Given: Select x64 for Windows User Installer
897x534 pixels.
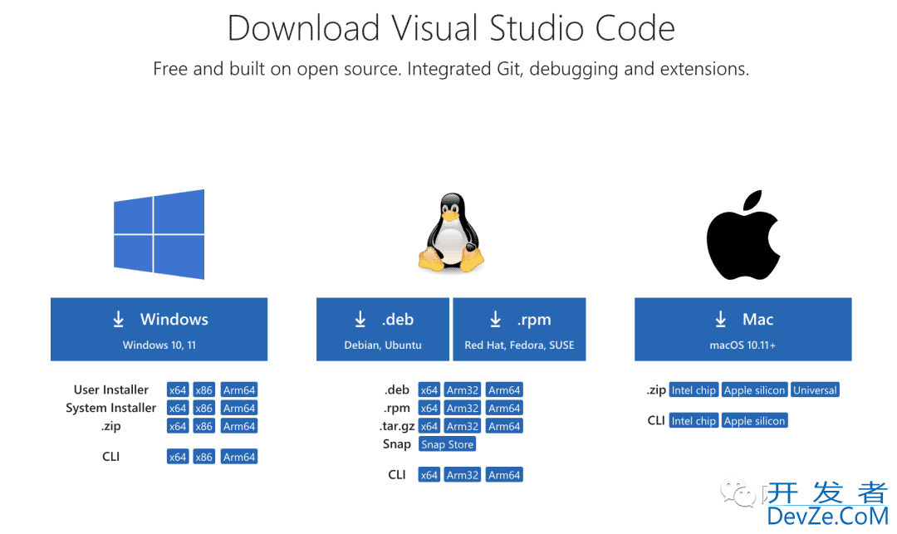Looking at the screenshot, I should (x=178, y=390).
